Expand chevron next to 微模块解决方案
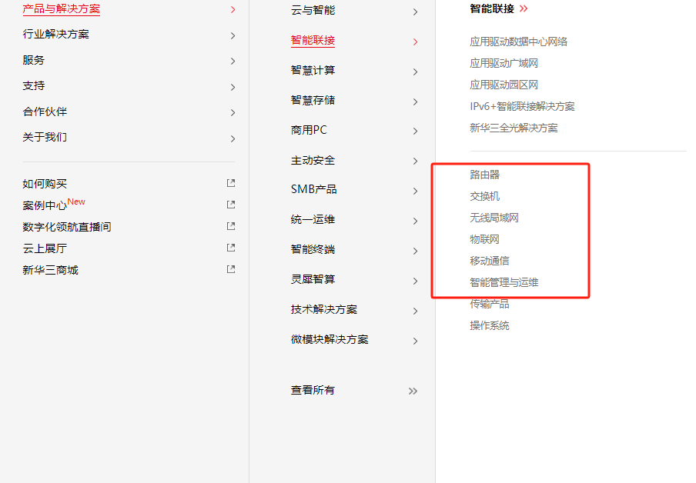696x483 pixels. [x=416, y=341]
